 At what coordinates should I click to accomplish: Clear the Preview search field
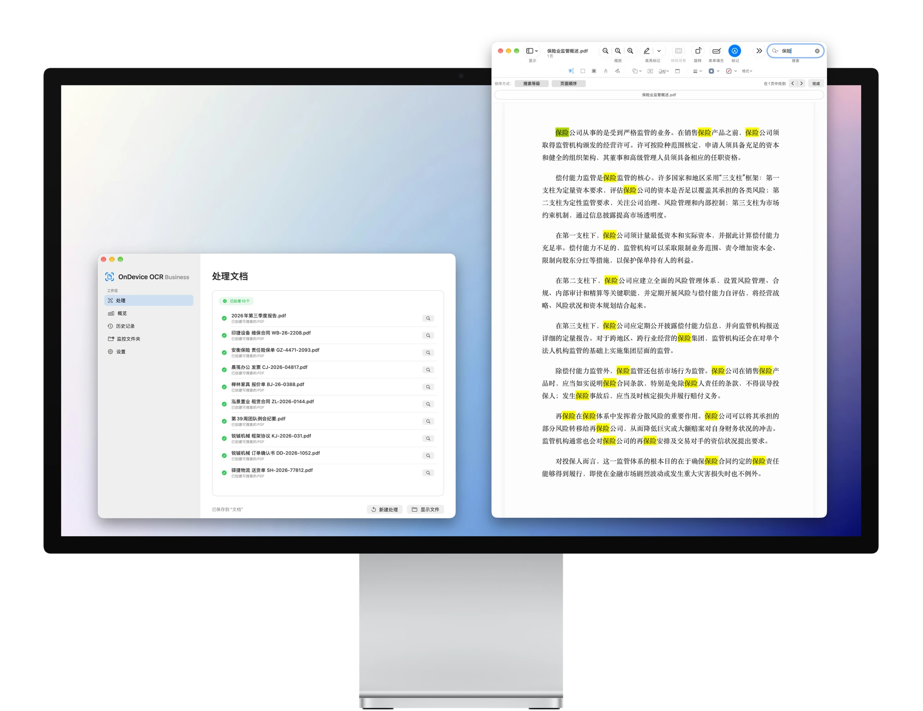click(x=817, y=51)
